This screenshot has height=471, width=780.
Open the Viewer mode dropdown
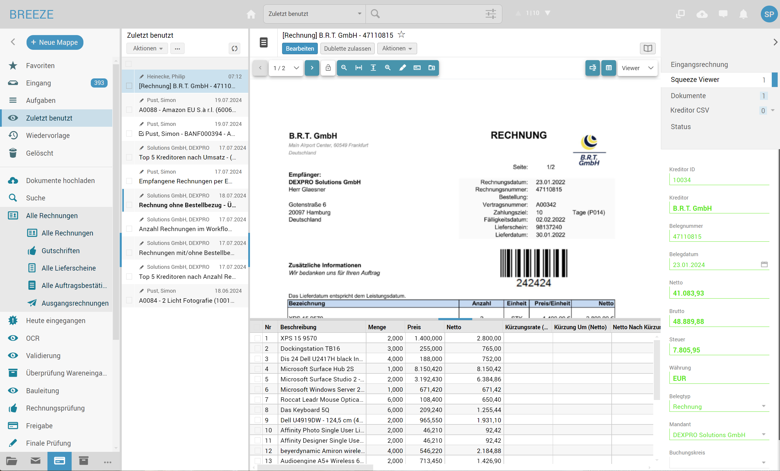coord(637,68)
